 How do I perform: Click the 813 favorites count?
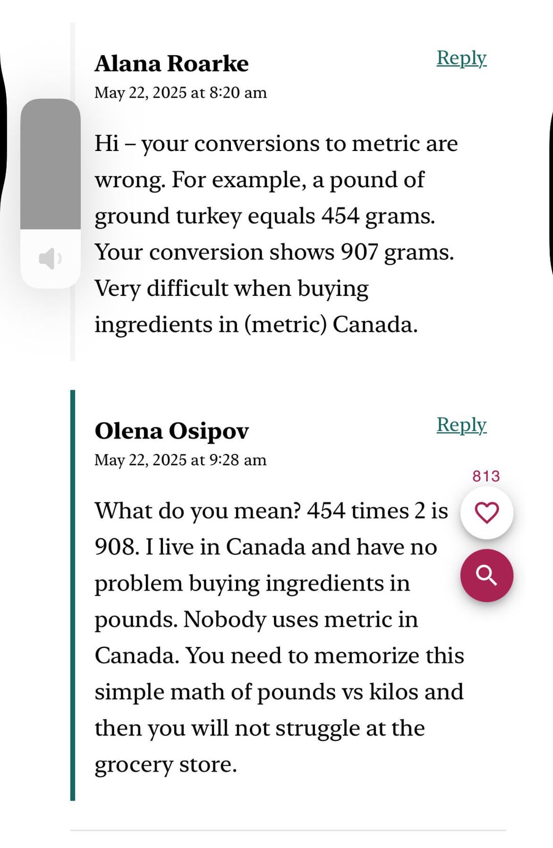486,476
